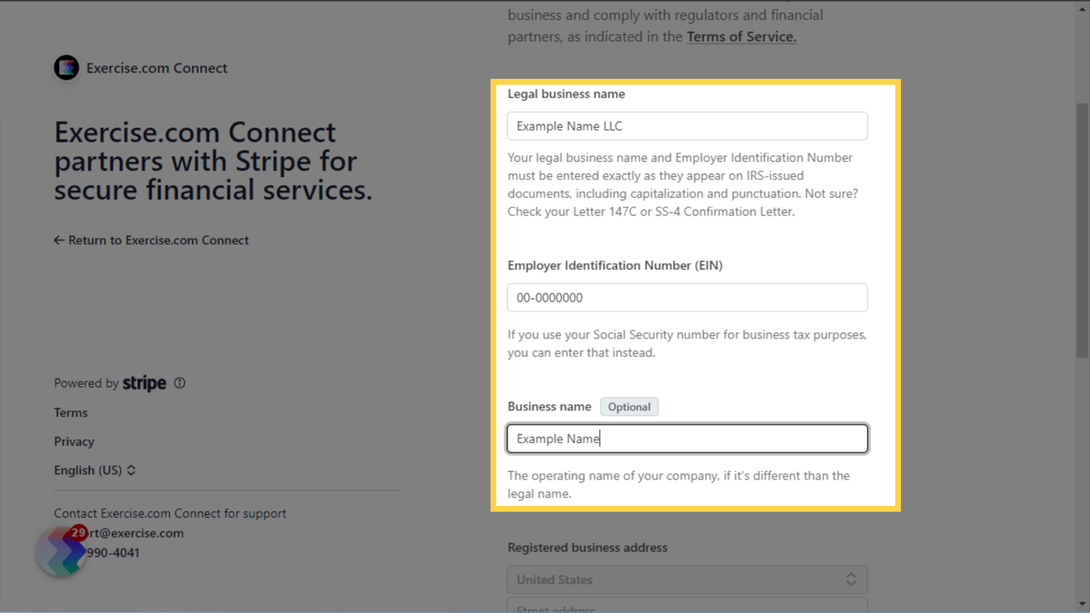Click the 'operating name of your company' helper text
Image resolution: width=1090 pixels, height=613 pixels.
click(679, 484)
